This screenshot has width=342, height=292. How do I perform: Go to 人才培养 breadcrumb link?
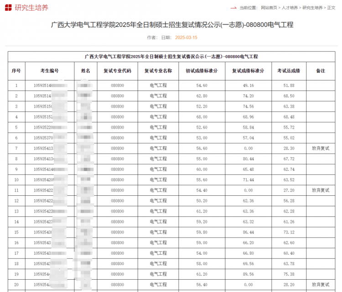pos(290,8)
